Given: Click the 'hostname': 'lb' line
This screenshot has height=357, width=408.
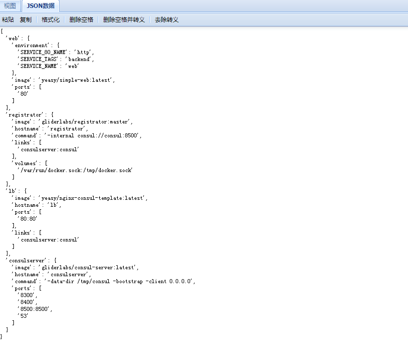Looking at the screenshot, I should pyautogui.click(x=36, y=205).
